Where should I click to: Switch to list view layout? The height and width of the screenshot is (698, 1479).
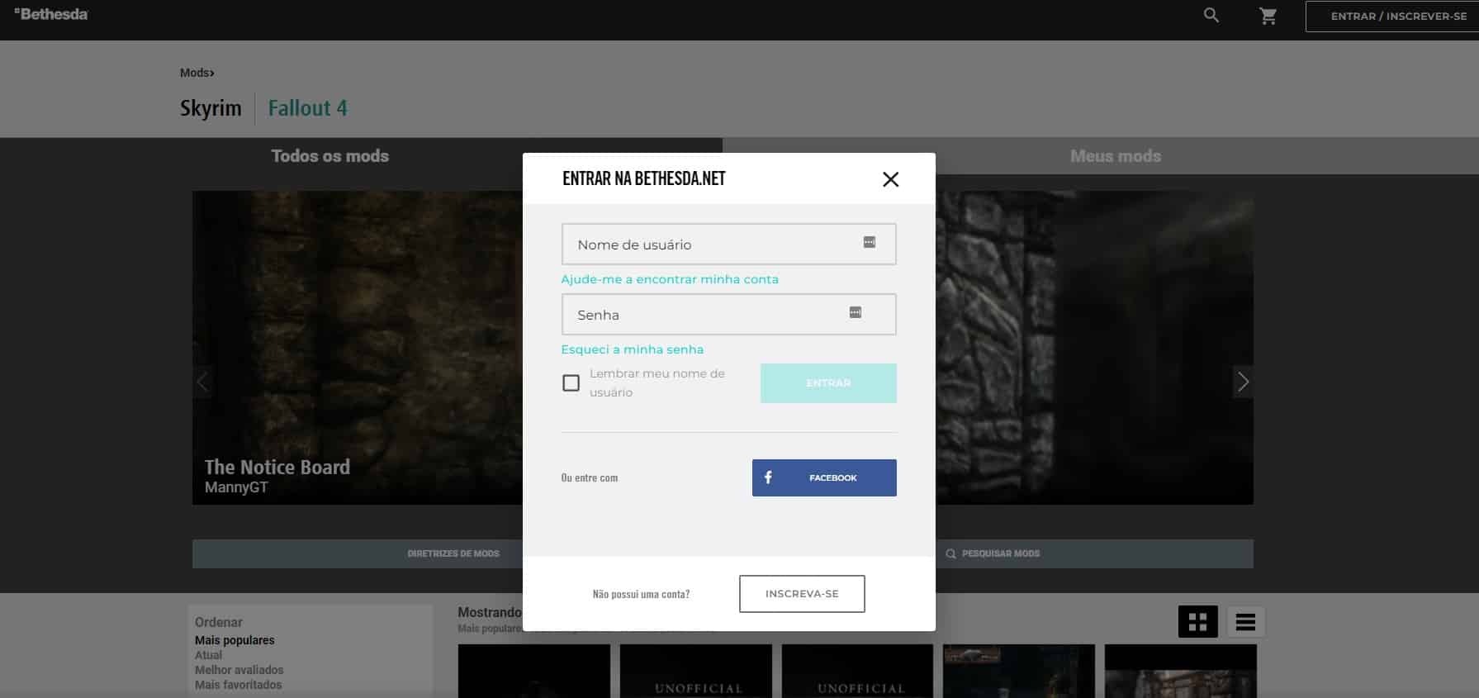[x=1245, y=622]
